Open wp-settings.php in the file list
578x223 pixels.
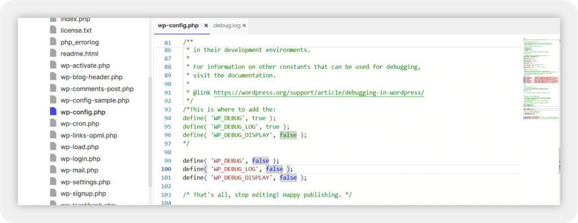(85, 182)
